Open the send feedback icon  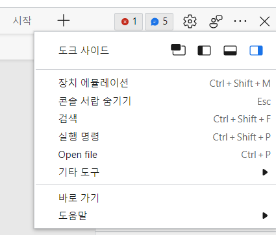click(216, 21)
